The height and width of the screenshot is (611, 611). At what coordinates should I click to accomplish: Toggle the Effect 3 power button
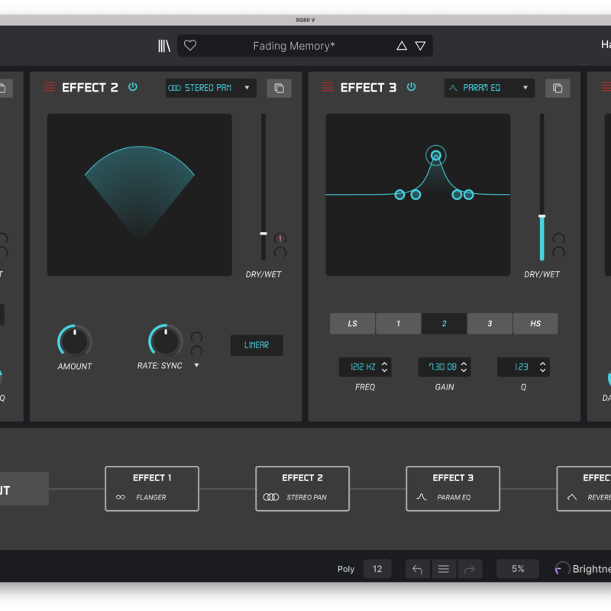pos(412,87)
